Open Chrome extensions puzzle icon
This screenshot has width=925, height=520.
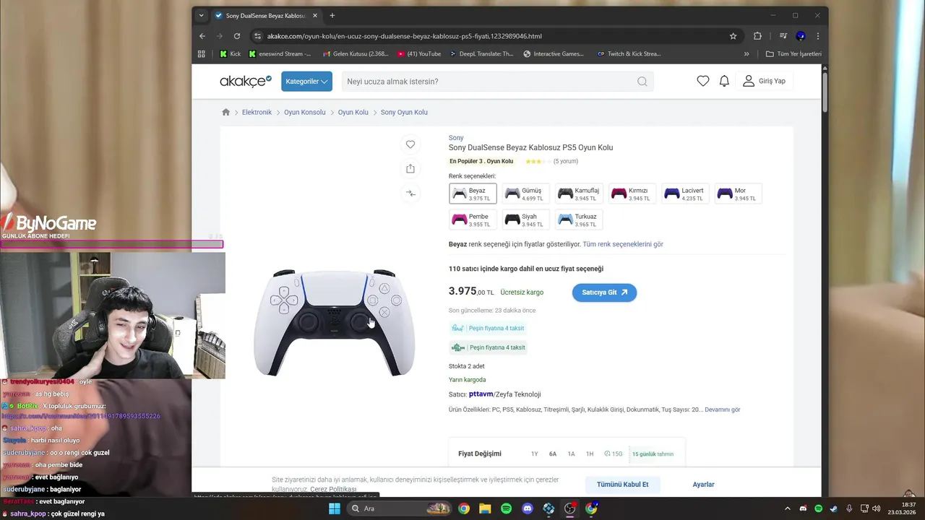757,36
